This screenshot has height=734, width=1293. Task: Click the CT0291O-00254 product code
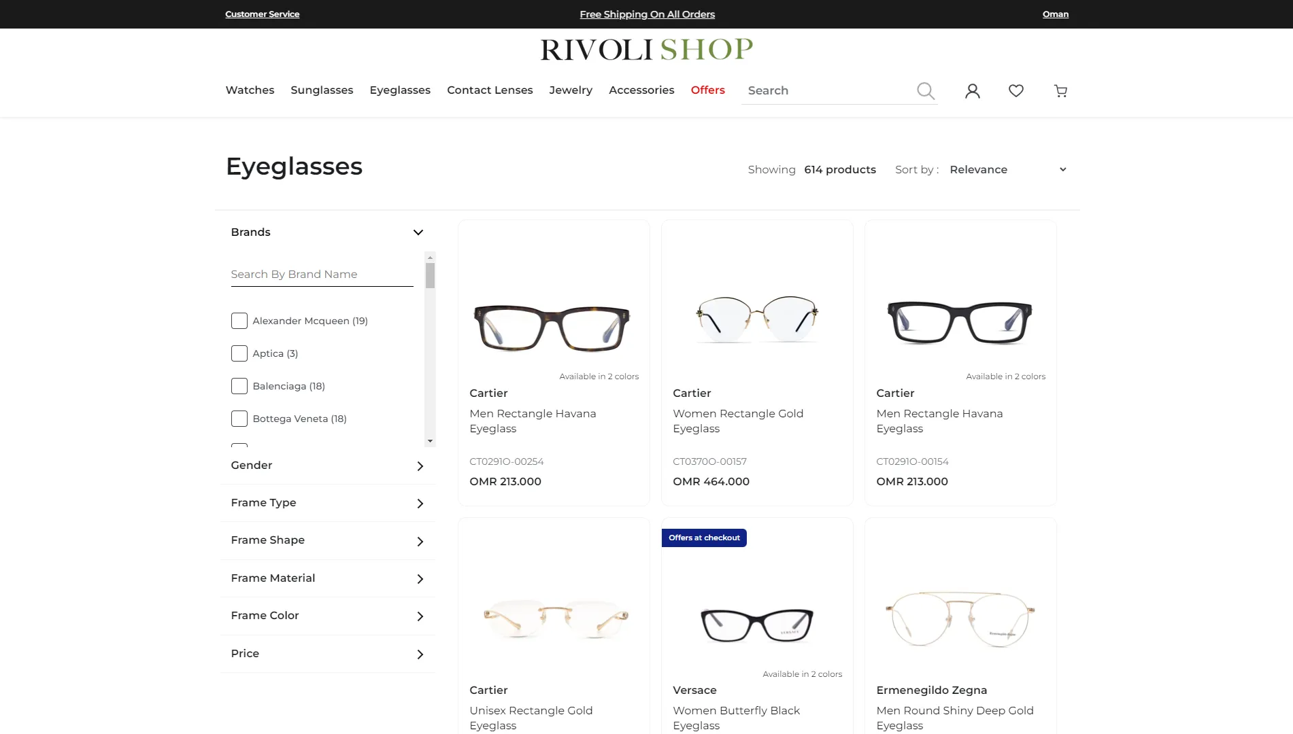(x=506, y=461)
